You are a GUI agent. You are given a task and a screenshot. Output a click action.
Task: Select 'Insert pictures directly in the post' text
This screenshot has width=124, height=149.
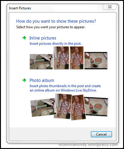[56, 44]
